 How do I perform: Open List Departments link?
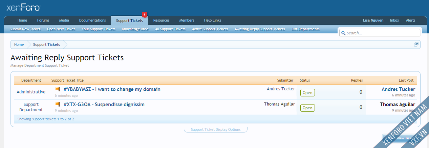click(305, 29)
